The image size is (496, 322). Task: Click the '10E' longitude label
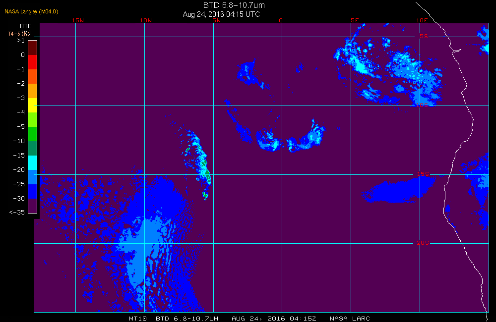click(422, 20)
